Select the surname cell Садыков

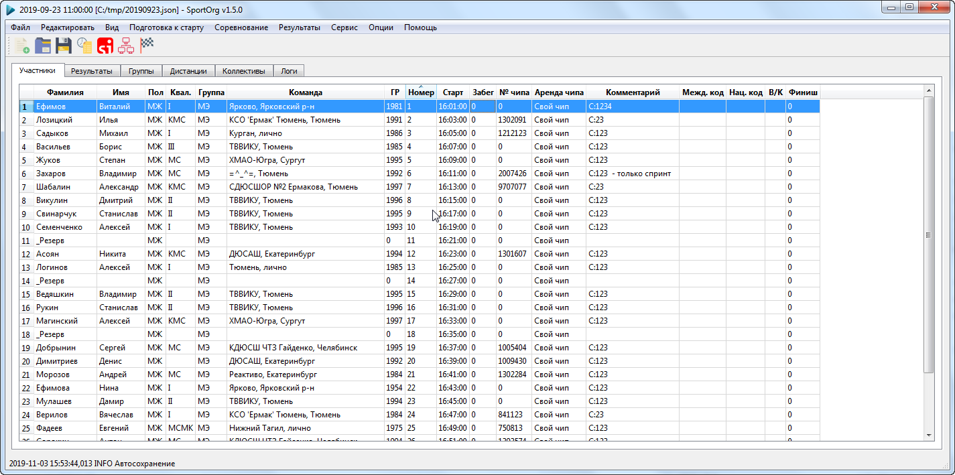tap(65, 133)
